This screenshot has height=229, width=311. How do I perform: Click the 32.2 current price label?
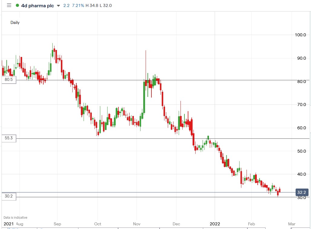pos(302,192)
